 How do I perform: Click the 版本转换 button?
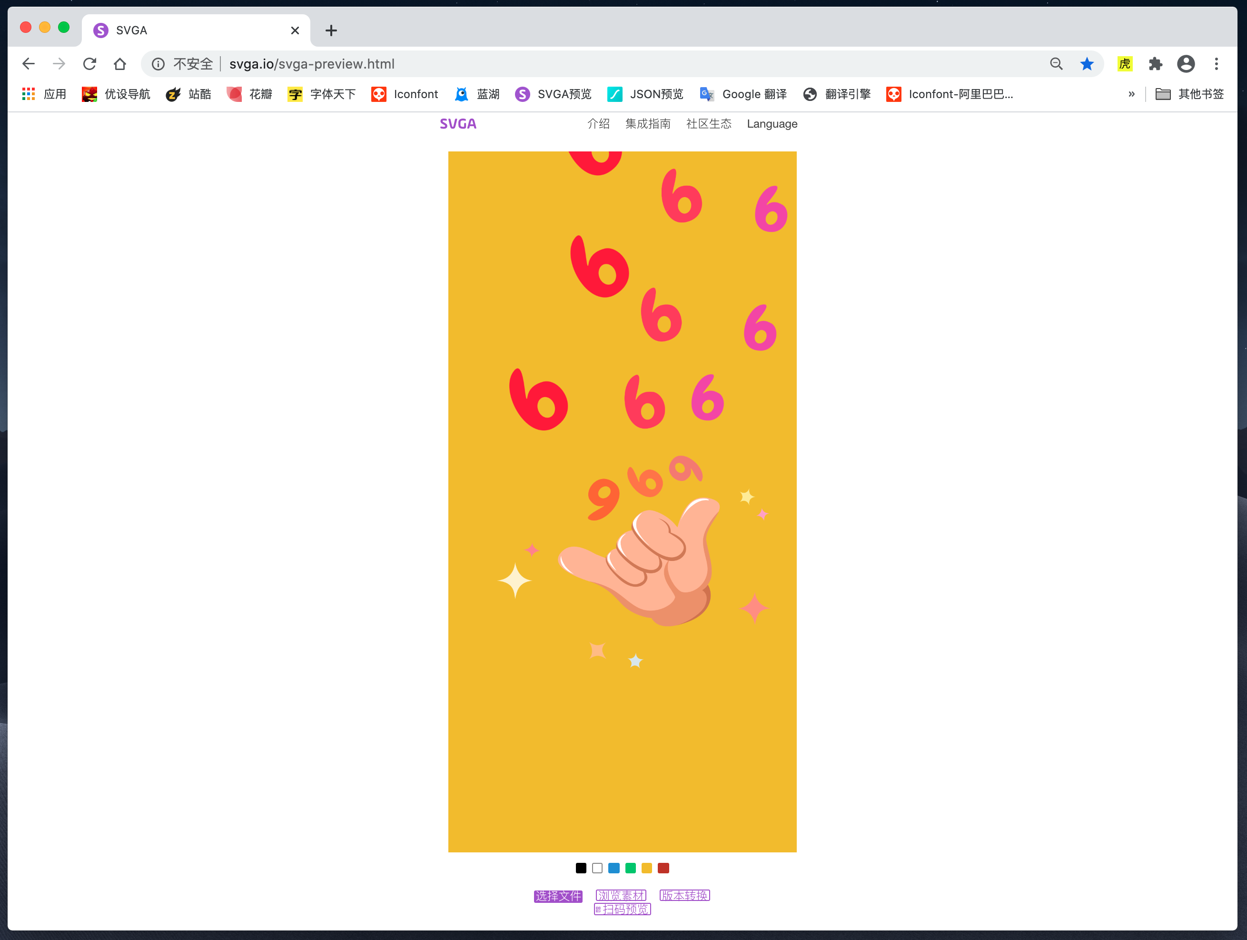[684, 895]
